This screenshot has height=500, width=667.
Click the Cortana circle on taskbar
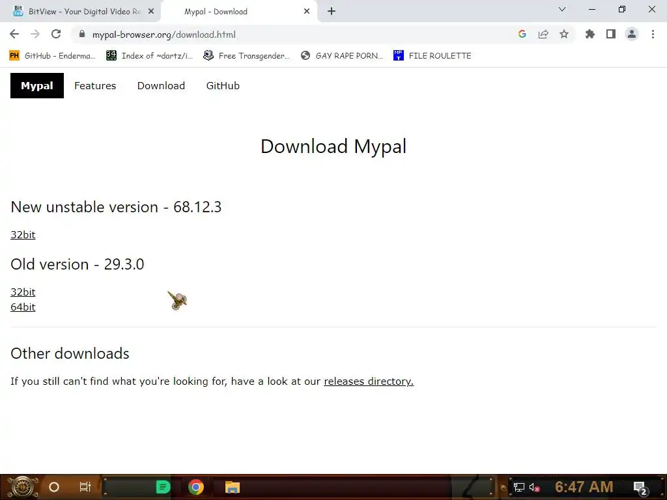(54, 487)
